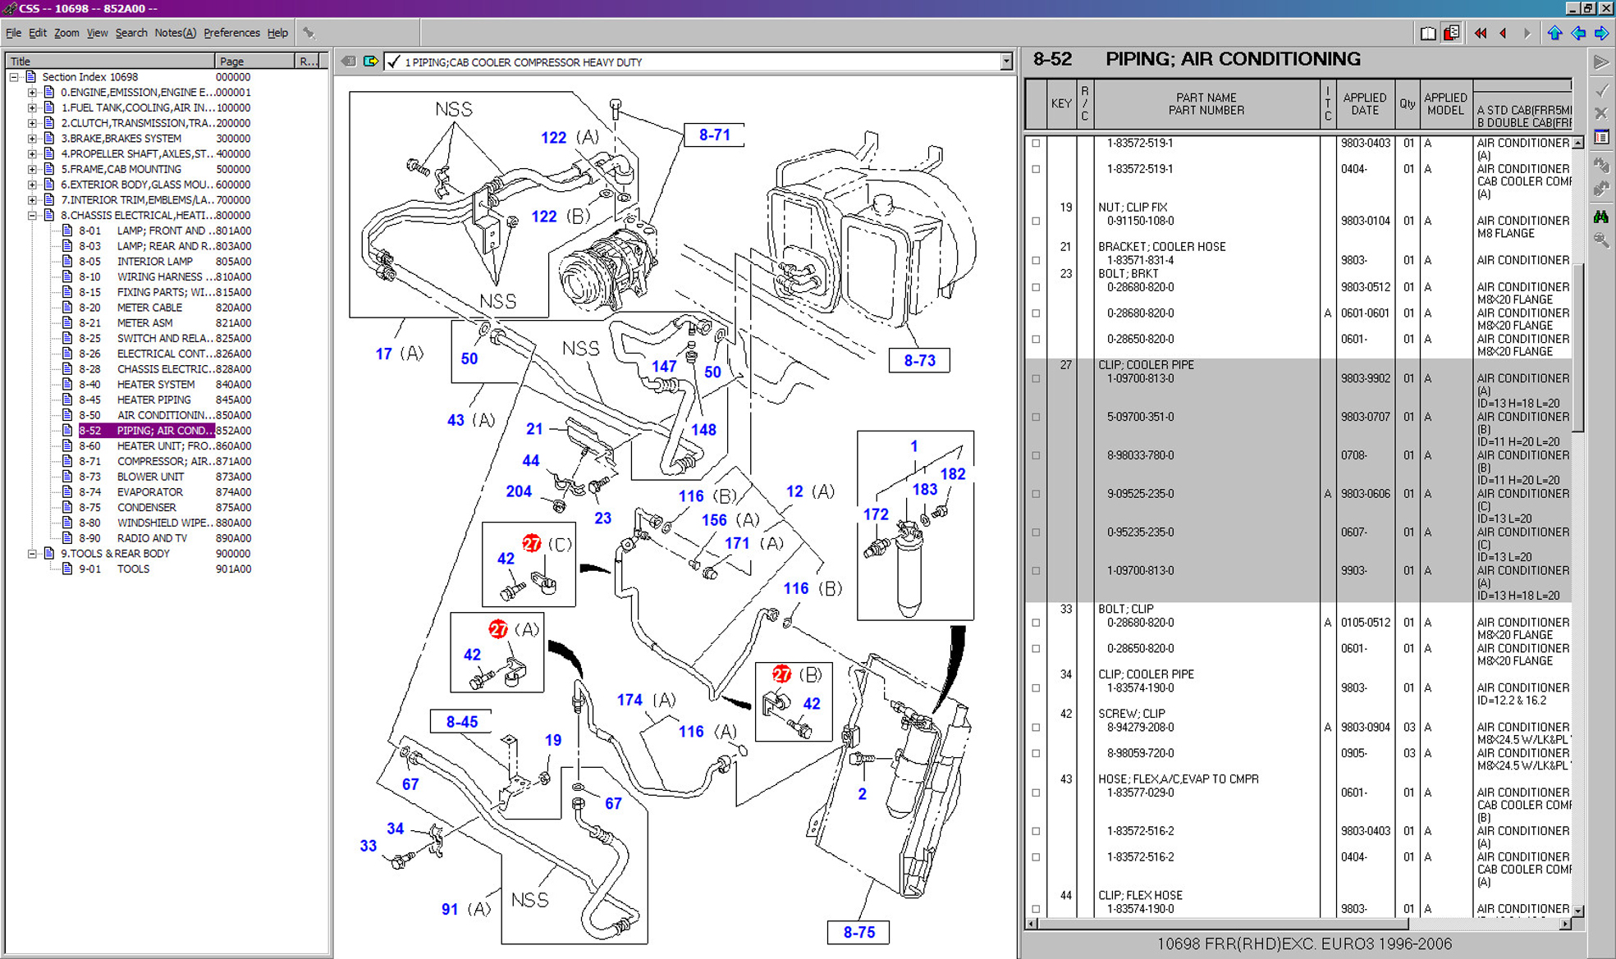
Task: Check the box for part 1-83574-190-0 clip cooler pipe
Action: pyautogui.click(x=1036, y=687)
